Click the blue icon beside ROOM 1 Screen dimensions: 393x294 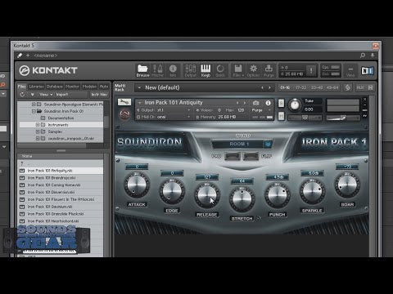pos(268,144)
